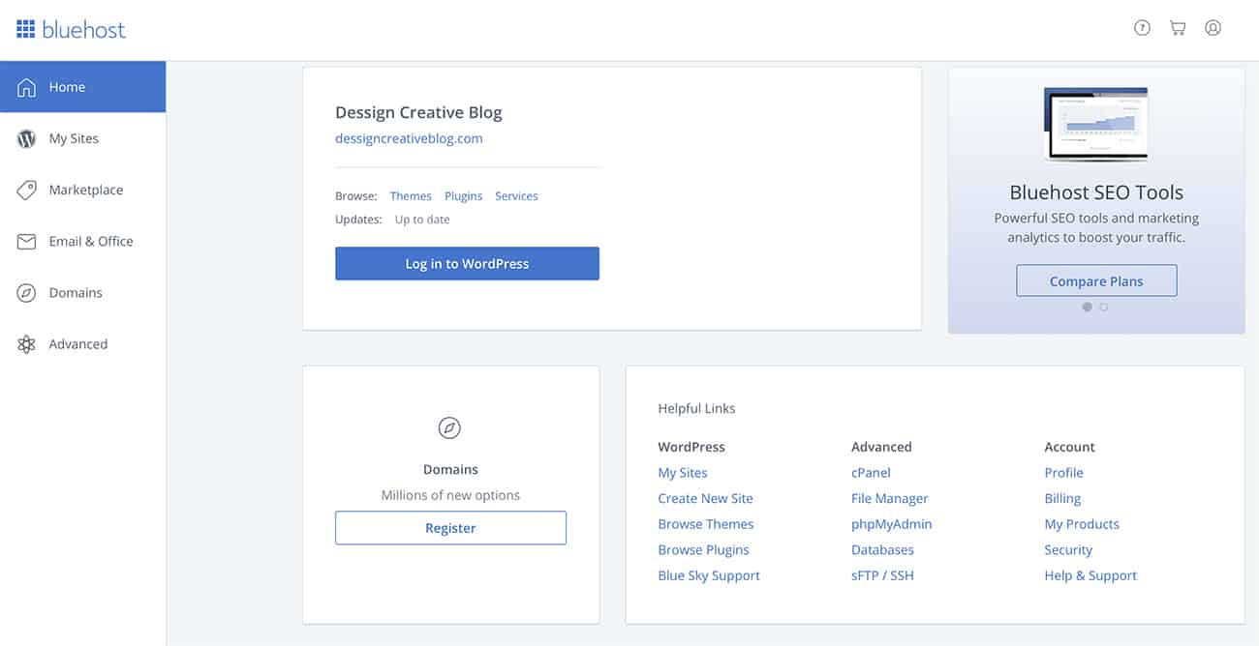The height and width of the screenshot is (646, 1259).
Task: Click the Compare Plans button
Action: (1096, 281)
